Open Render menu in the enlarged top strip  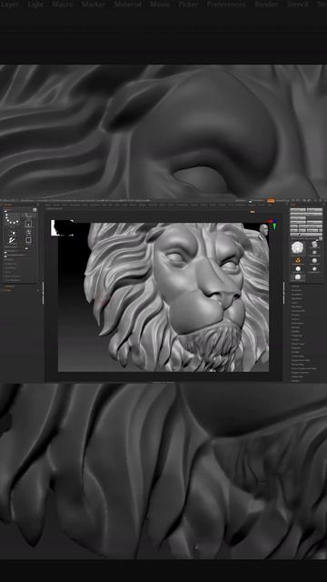click(x=266, y=4)
